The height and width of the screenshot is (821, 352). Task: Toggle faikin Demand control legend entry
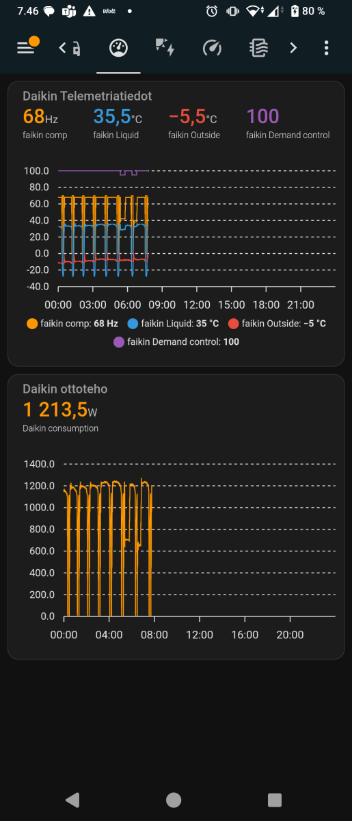[176, 341]
